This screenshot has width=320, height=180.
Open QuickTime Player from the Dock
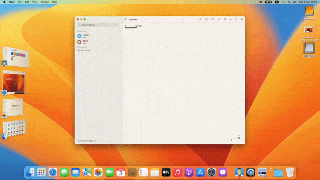[x=251, y=172]
